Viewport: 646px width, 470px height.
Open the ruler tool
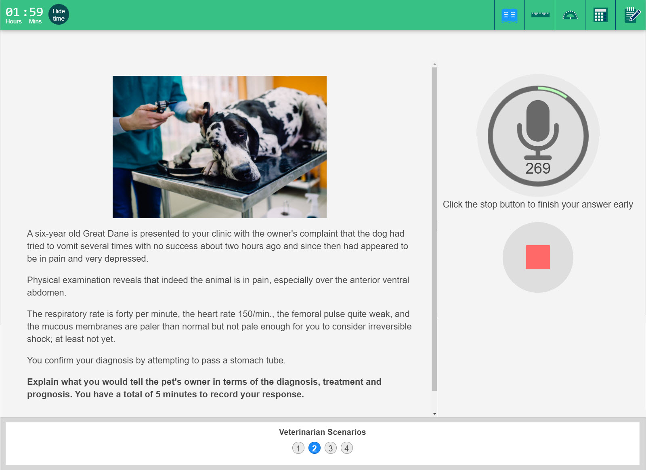click(540, 15)
